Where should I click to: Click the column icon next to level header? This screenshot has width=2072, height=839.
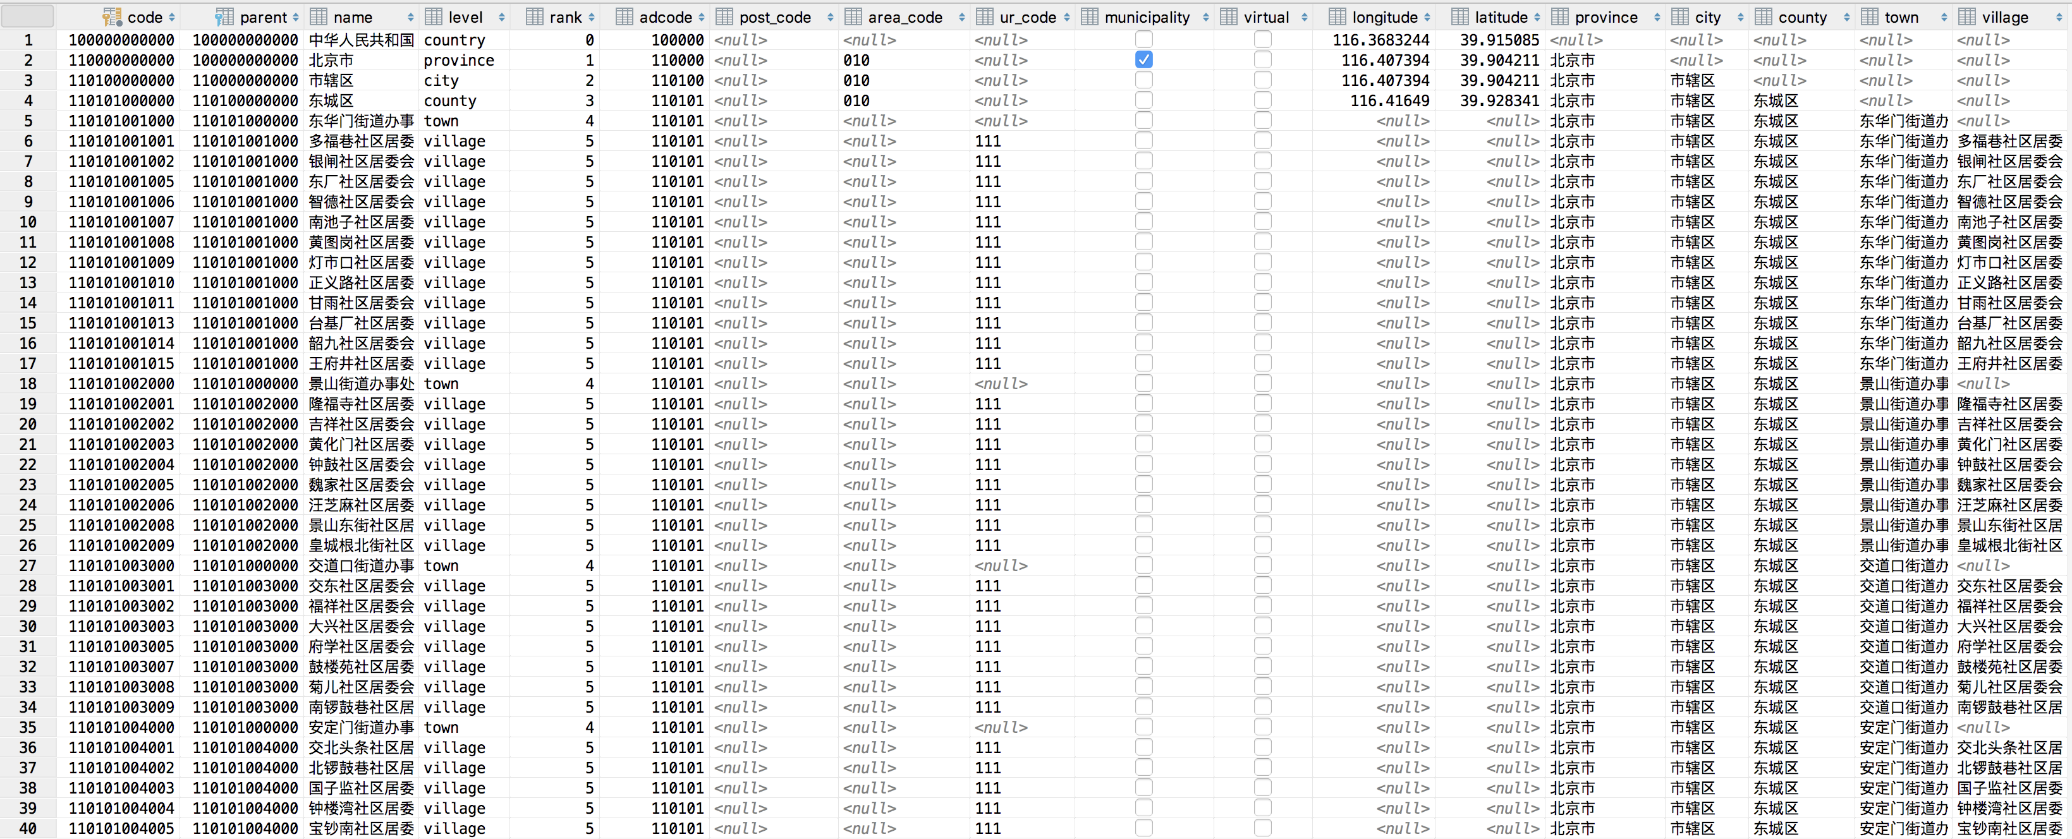tap(434, 17)
